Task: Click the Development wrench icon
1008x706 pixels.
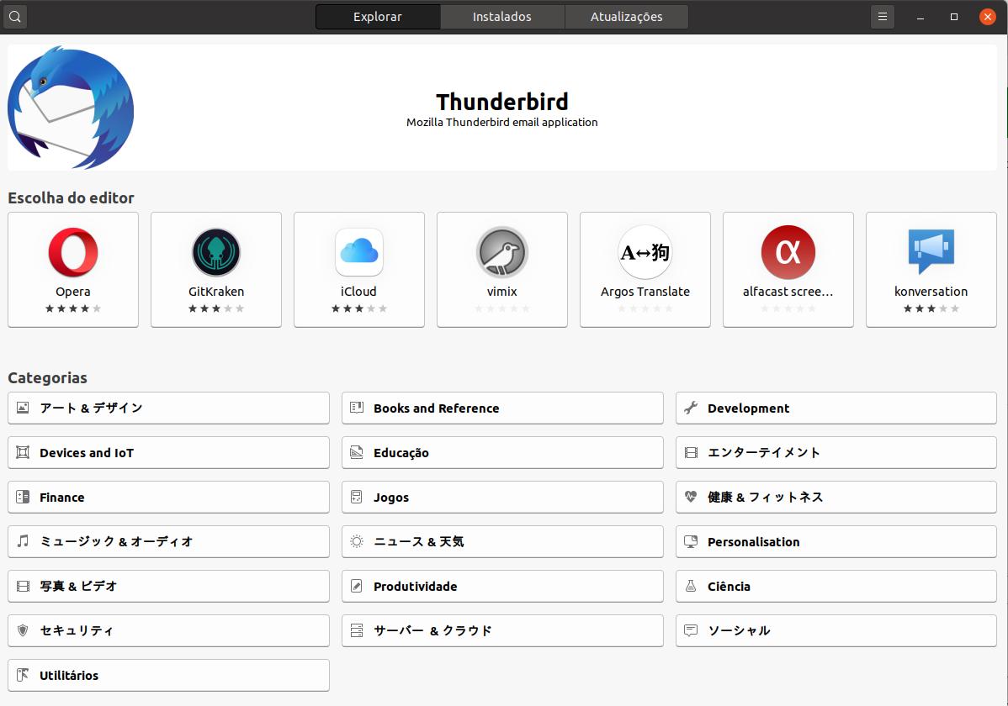Action: 691,408
